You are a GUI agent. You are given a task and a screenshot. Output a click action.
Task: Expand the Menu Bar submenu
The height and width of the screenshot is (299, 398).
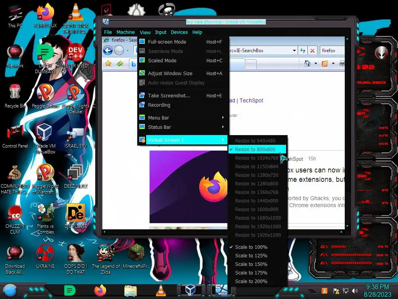pyautogui.click(x=183, y=118)
